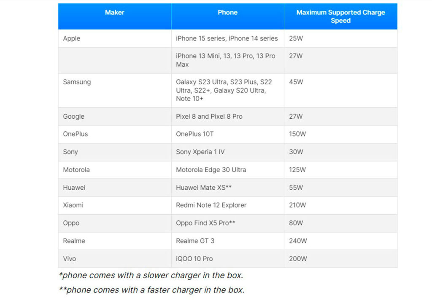Click the iQOO 10 Pro cell

tap(194, 259)
